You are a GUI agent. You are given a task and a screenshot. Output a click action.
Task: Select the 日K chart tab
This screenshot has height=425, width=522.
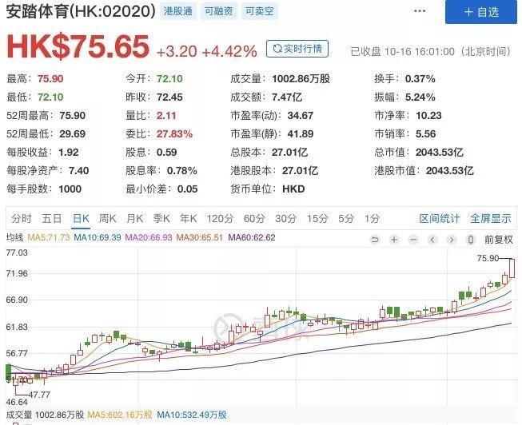tap(81, 219)
